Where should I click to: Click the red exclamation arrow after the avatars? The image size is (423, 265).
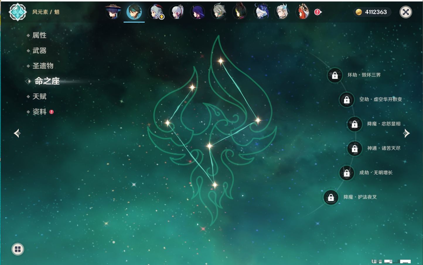pos(318,12)
